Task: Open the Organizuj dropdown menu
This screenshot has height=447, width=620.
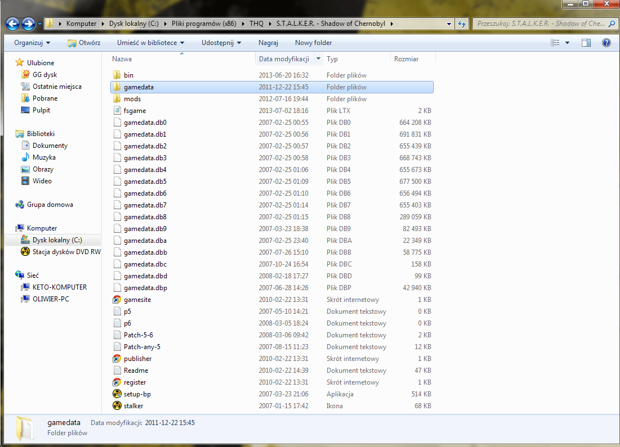Action: (x=32, y=43)
